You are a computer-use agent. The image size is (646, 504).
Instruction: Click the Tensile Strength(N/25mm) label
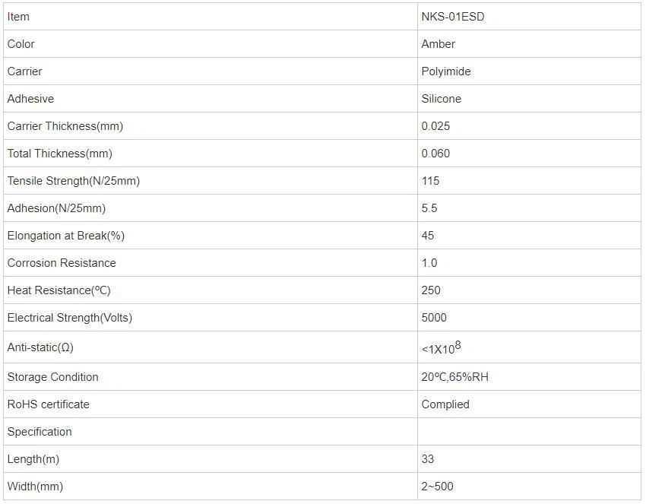pos(73,181)
